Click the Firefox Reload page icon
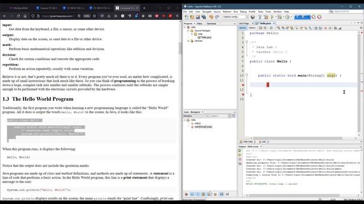 [18, 16]
